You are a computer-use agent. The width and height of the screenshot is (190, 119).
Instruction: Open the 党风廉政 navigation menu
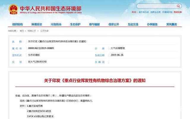coord(172,24)
